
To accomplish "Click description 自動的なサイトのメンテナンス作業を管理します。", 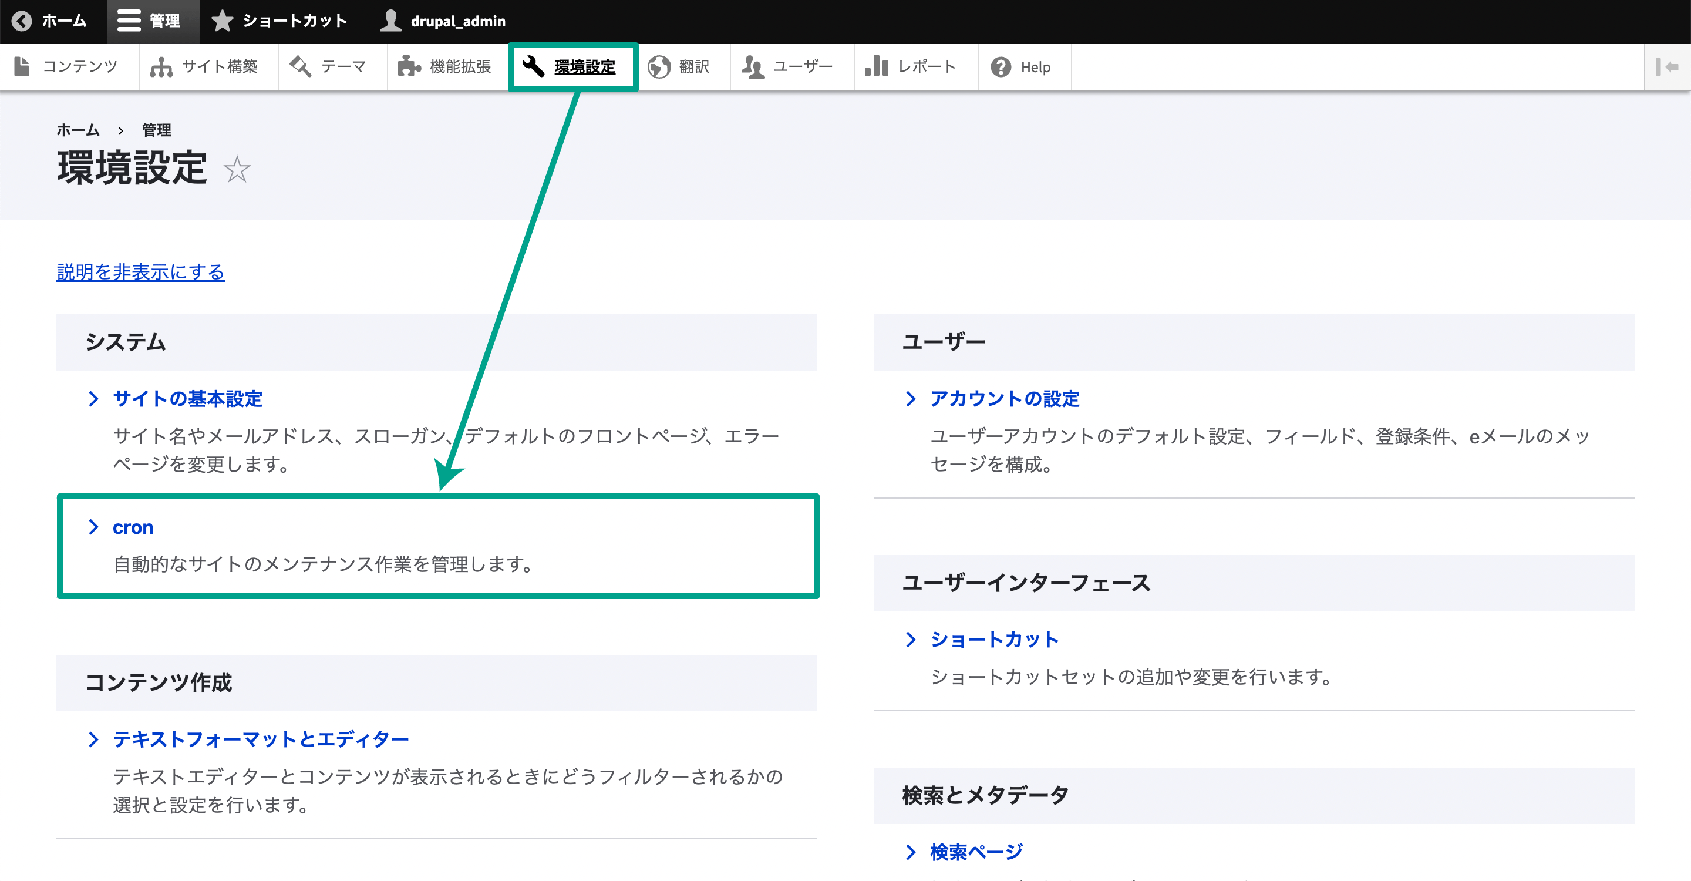I will pos(323,564).
